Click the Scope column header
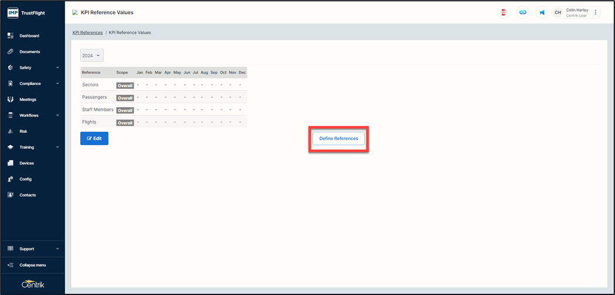Screen dimensions: 615x295 [x=122, y=73]
